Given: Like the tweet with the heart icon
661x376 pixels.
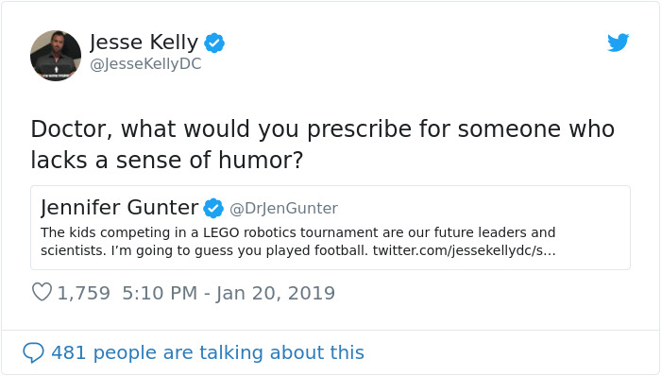Looking at the screenshot, I should coord(42,292).
